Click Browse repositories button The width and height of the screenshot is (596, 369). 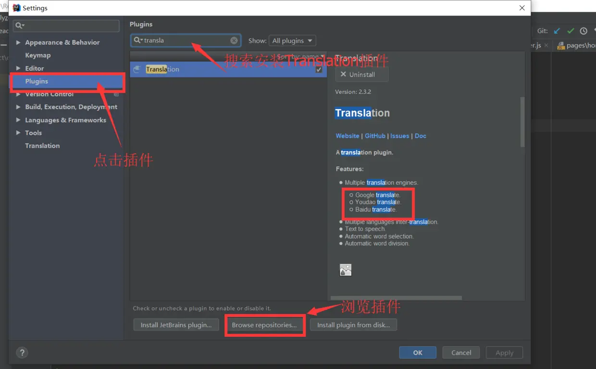pyautogui.click(x=264, y=325)
